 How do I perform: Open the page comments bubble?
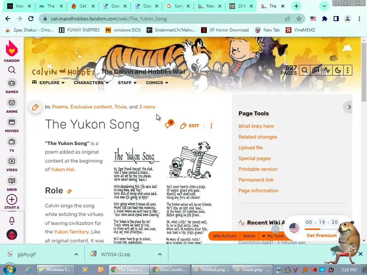click(x=169, y=125)
